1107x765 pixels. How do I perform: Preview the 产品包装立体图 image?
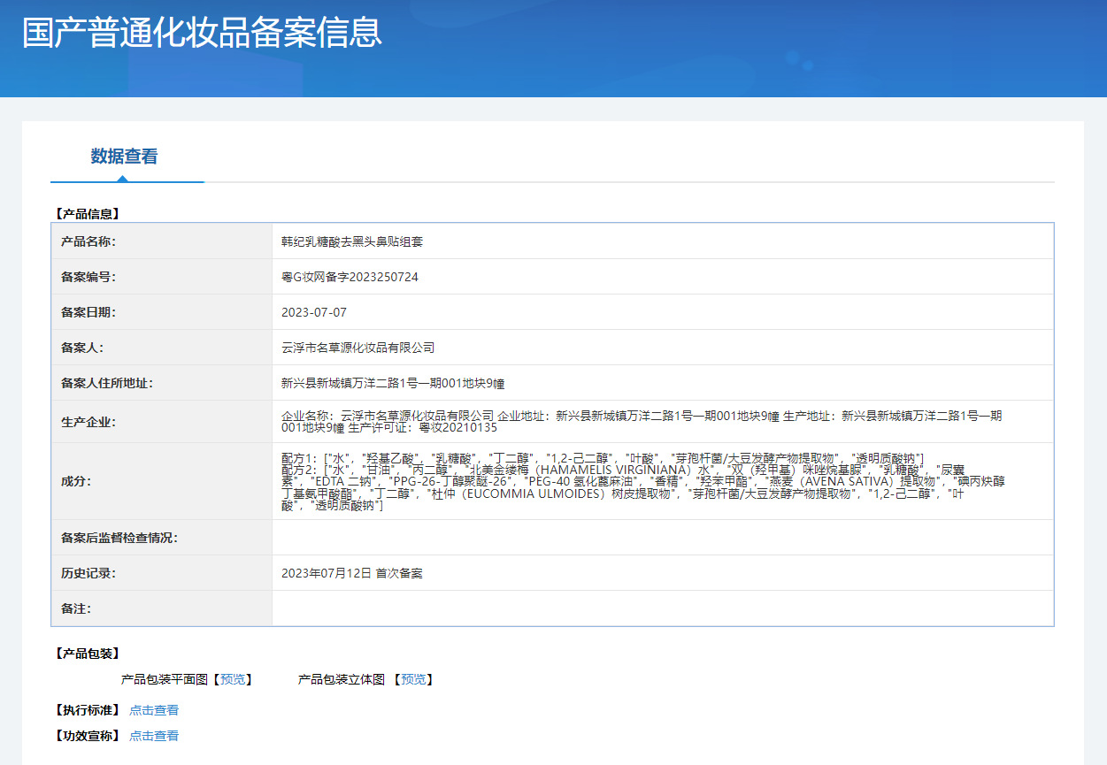(x=413, y=679)
